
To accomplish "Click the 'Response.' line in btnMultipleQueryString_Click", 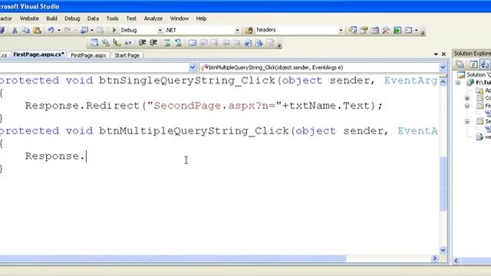I will click(54, 156).
